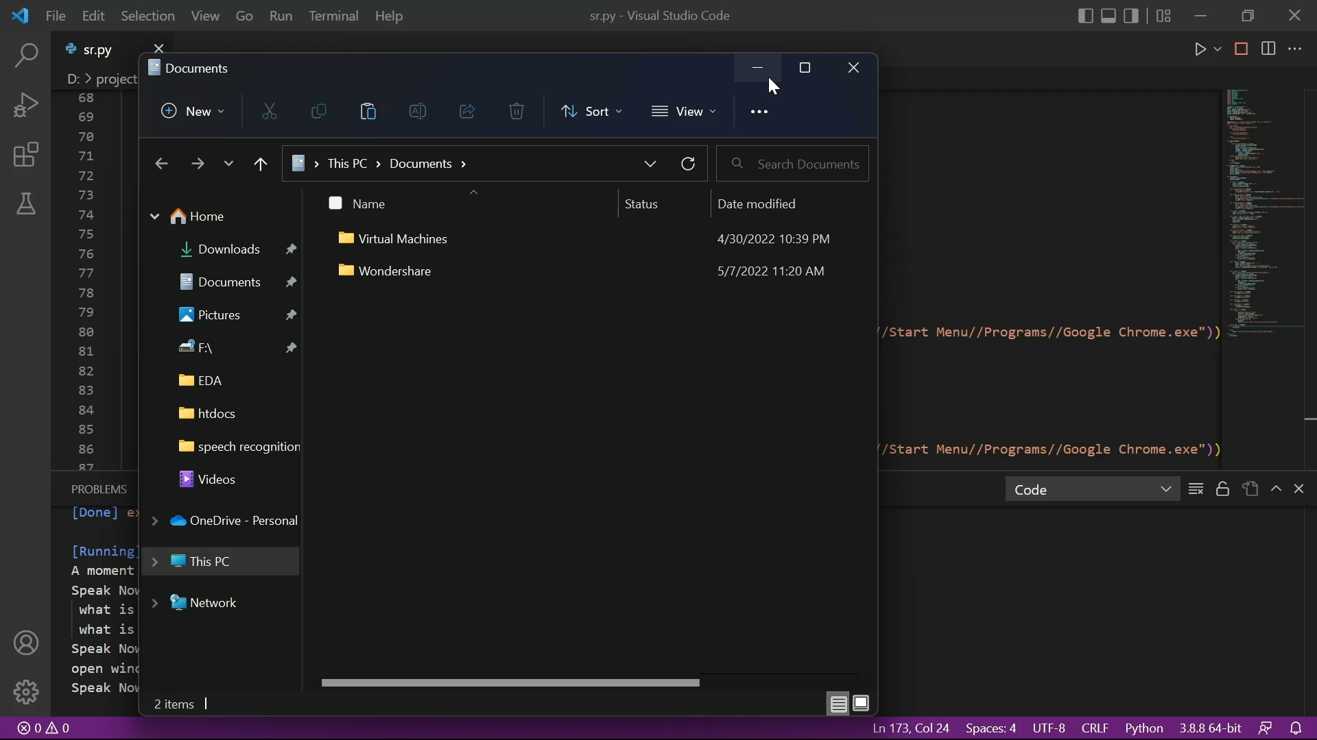
Task: Cut the selection using Explorer's scissors icon
Action: point(269,111)
